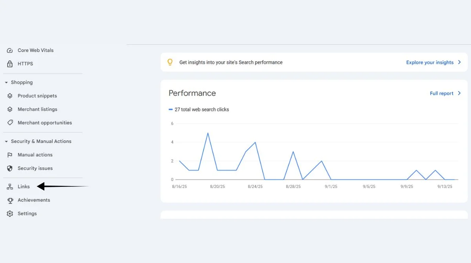Click the Merchant opportunities tag icon

[10, 122]
